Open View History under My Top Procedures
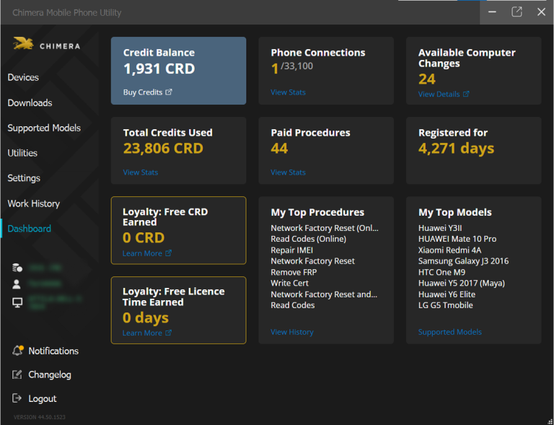 pyautogui.click(x=291, y=332)
